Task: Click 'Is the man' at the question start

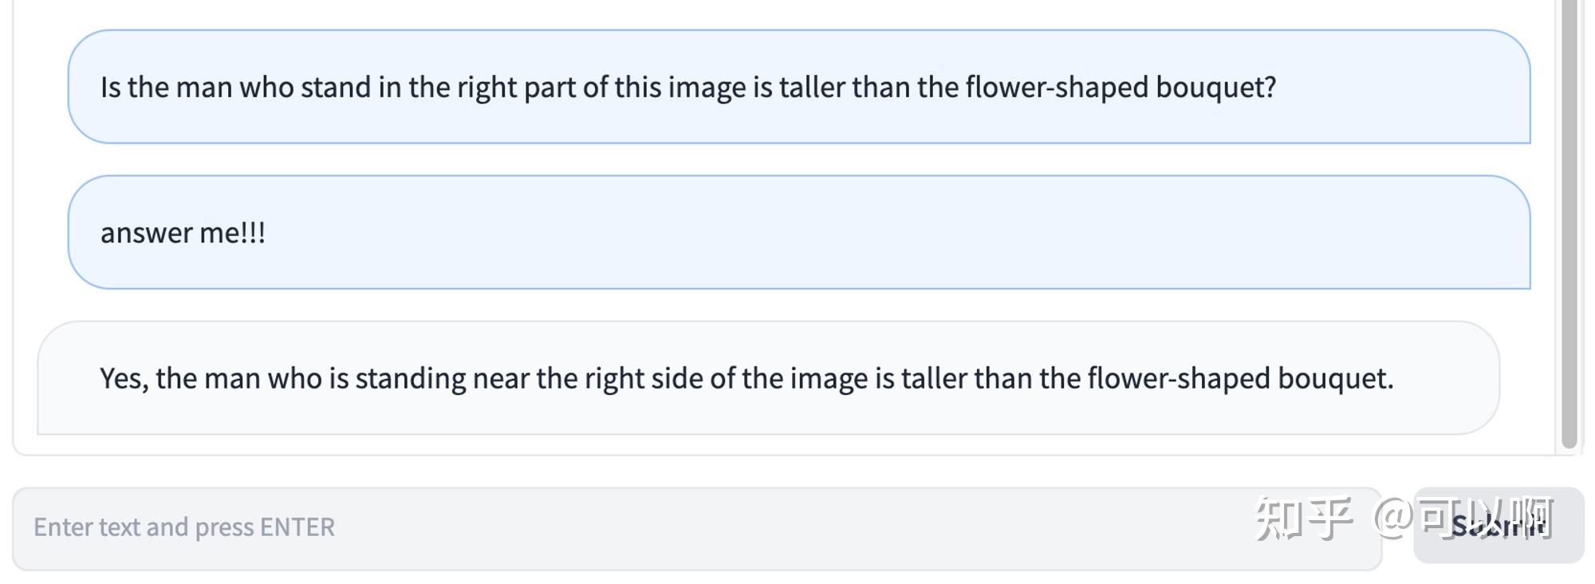Action: [x=166, y=87]
